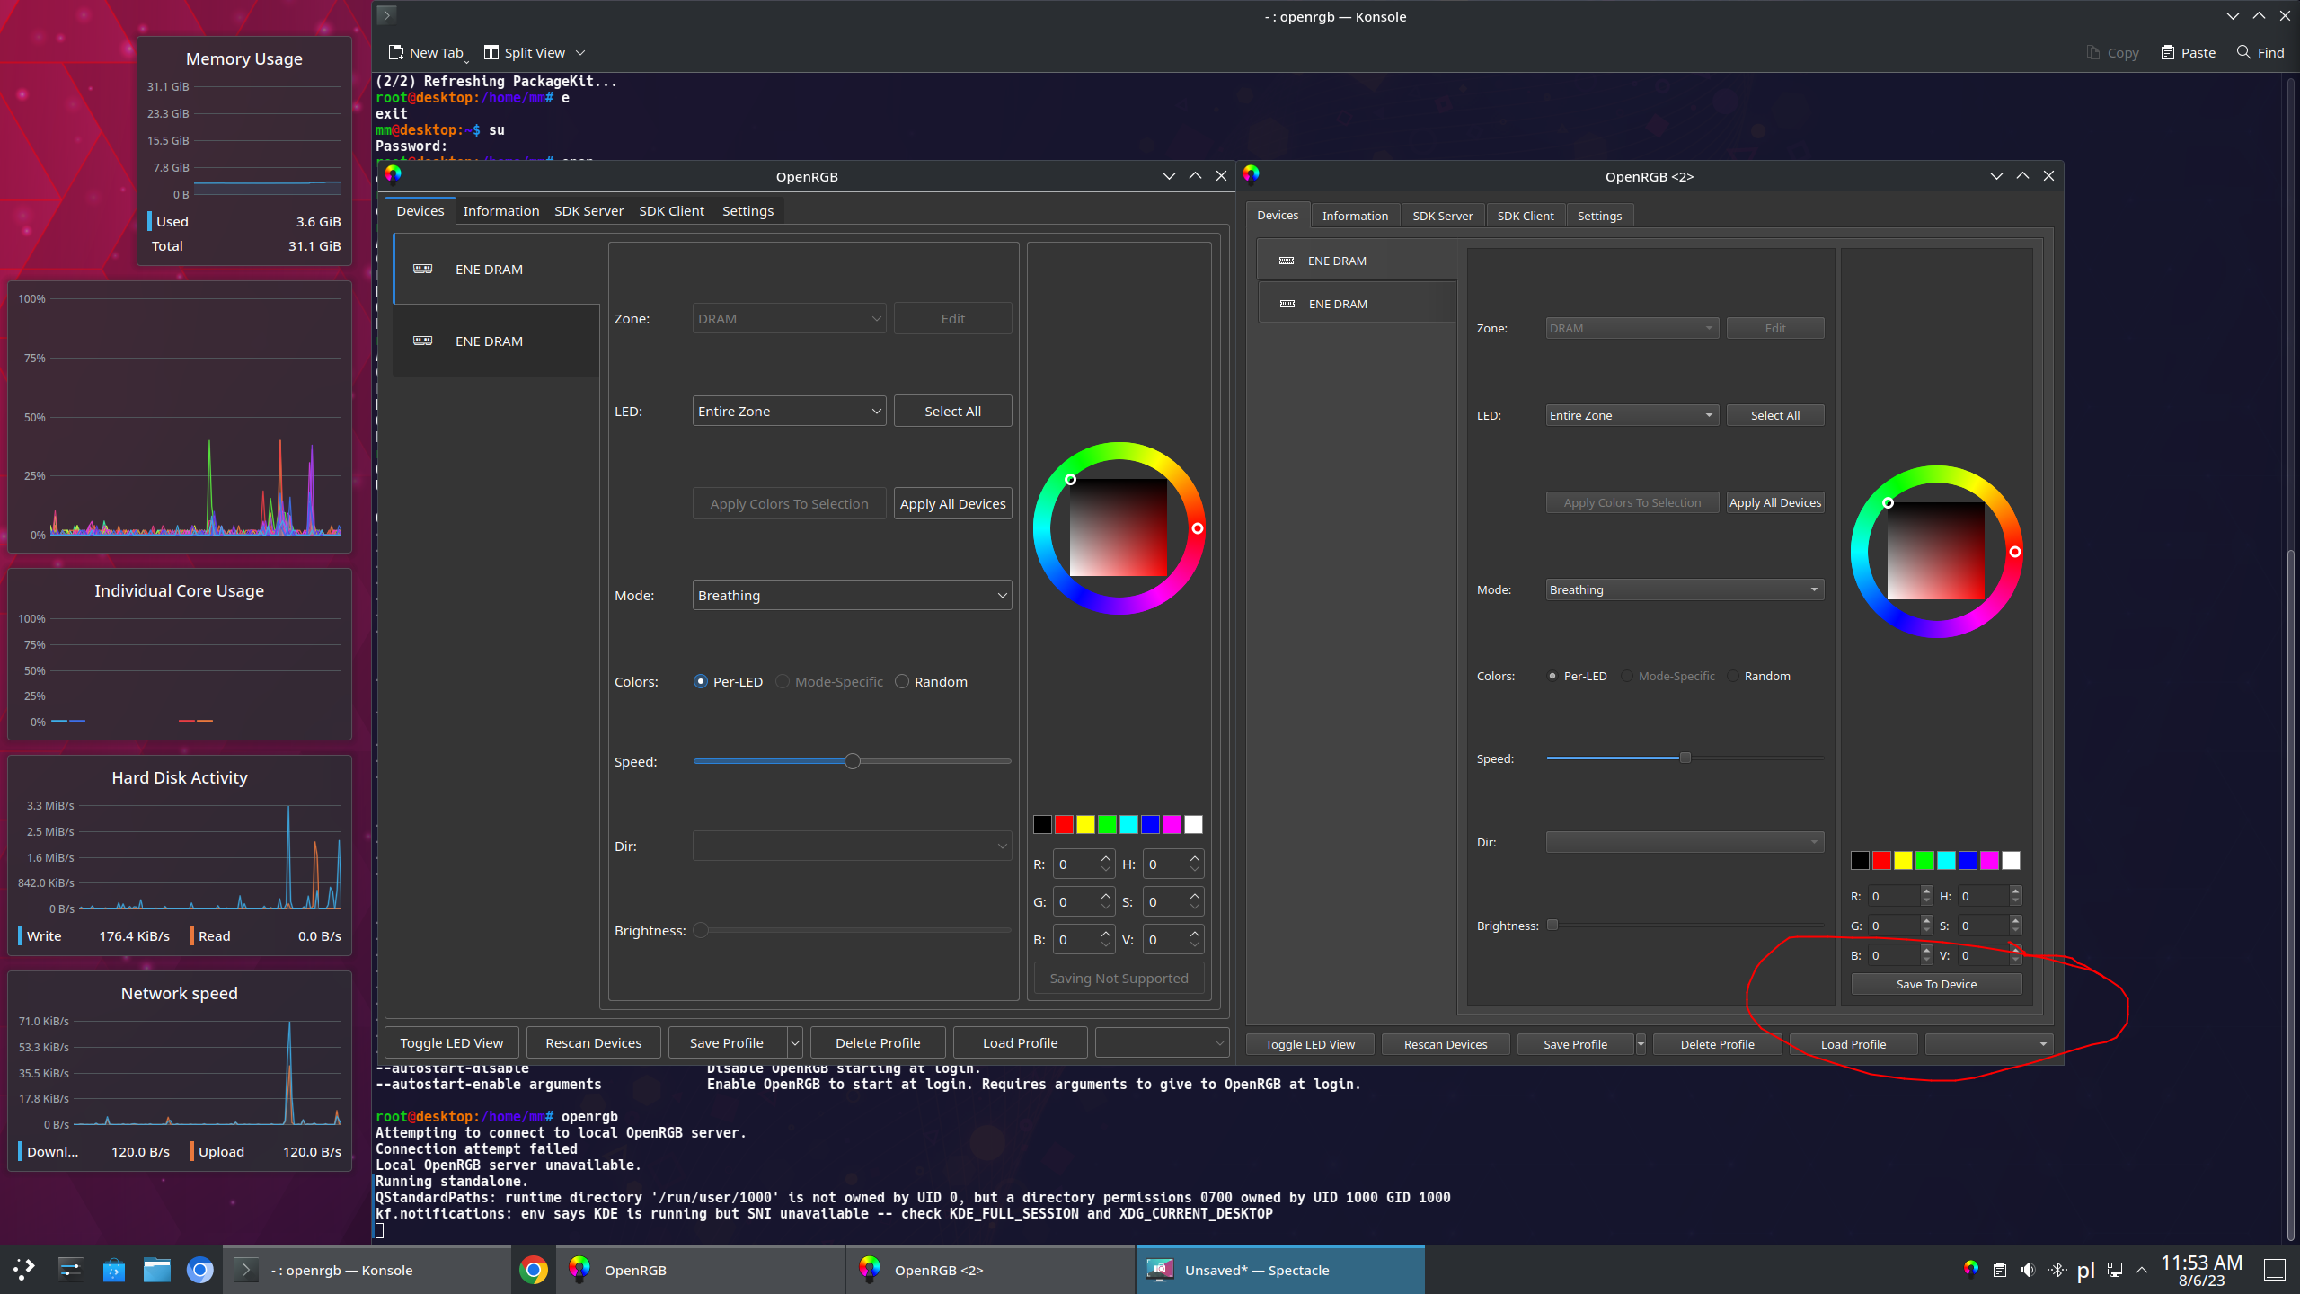Select first ENE DRAM device in OpenRGB window

pos(497,269)
